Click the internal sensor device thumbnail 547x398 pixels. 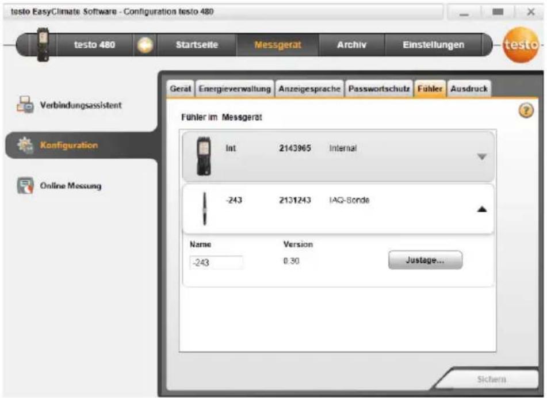pos(204,156)
